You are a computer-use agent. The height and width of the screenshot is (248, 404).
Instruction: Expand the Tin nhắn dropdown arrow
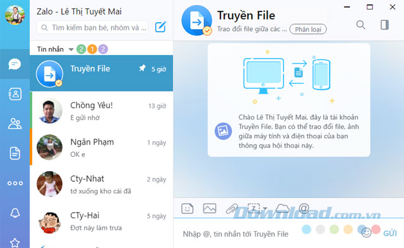[71, 49]
